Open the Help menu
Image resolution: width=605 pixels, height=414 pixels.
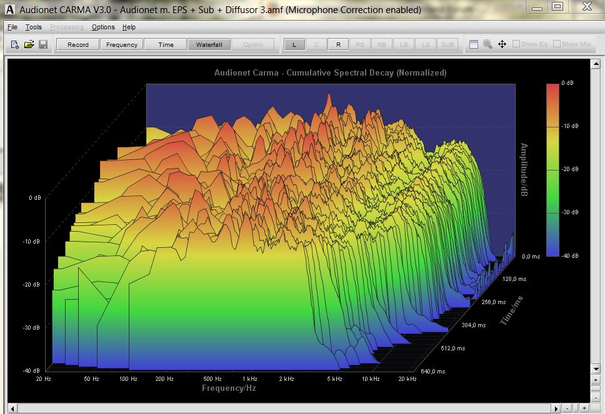click(x=129, y=27)
